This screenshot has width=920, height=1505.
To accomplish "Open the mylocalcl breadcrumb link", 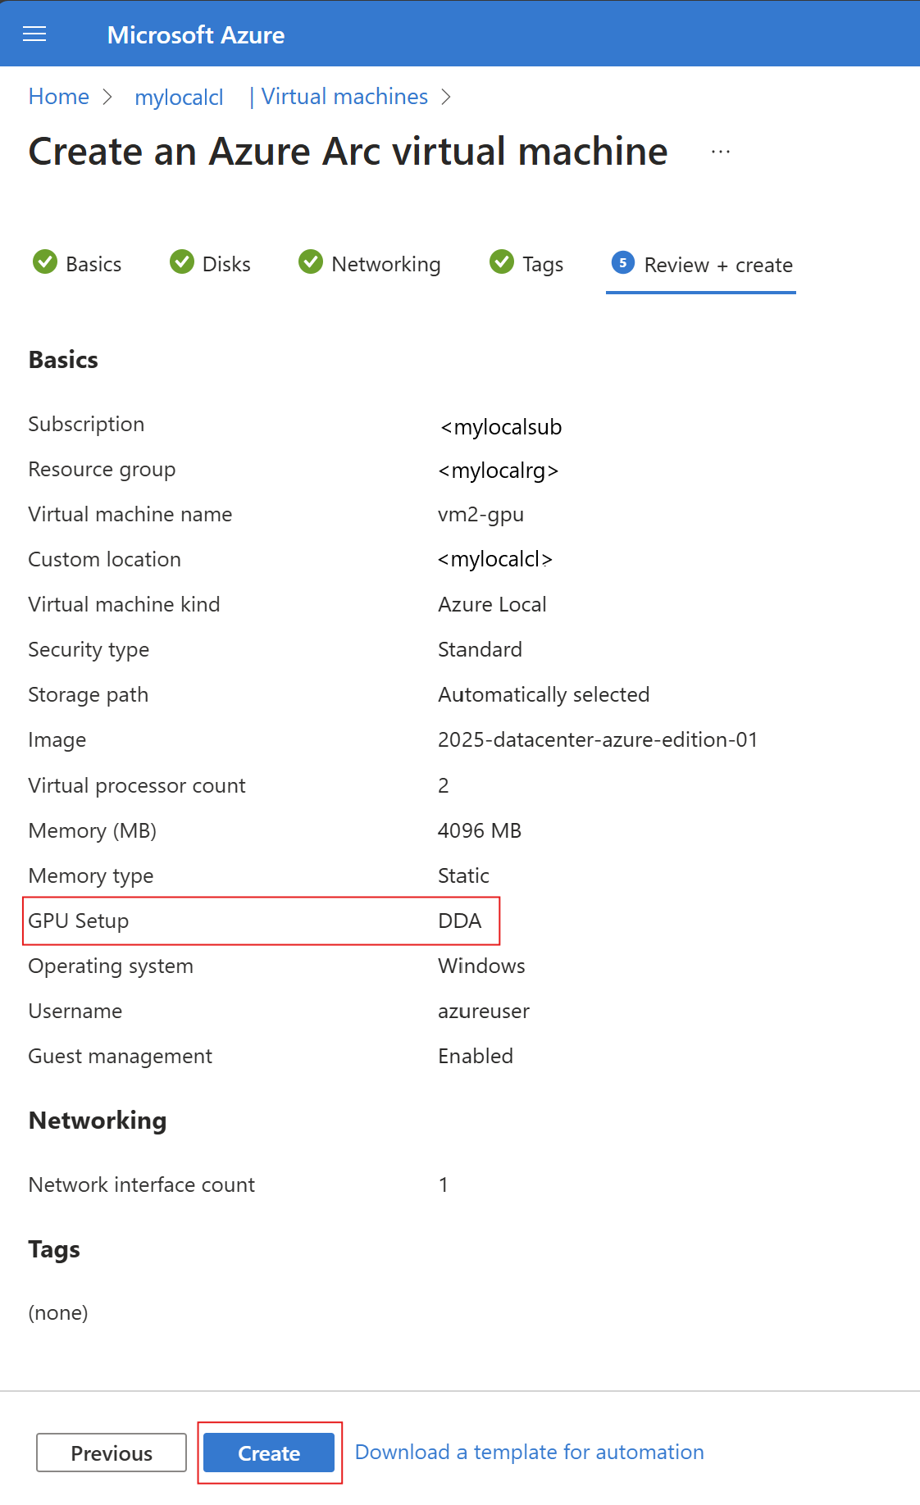I will tap(179, 98).
